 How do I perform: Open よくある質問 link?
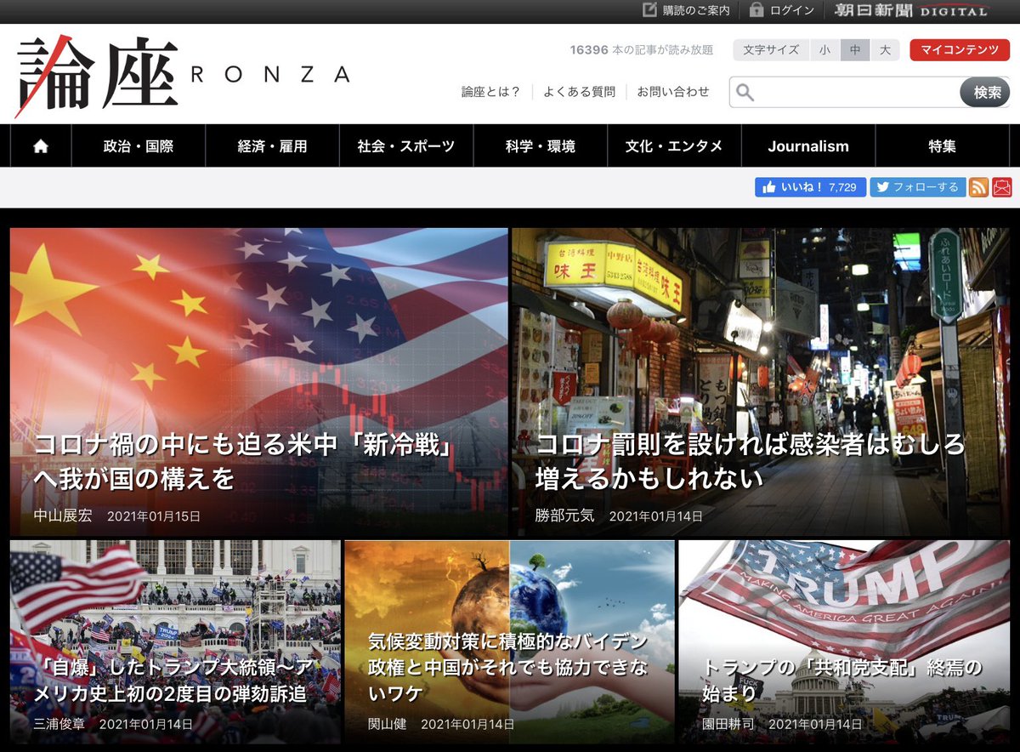[579, 92]
